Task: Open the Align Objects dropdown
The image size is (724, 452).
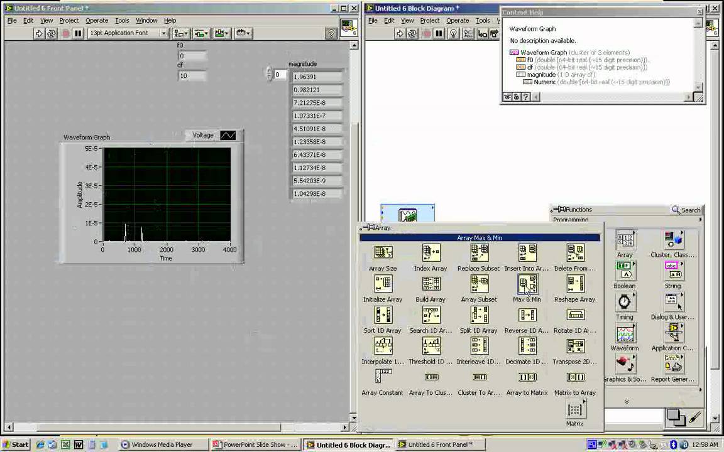Action: 180,33
